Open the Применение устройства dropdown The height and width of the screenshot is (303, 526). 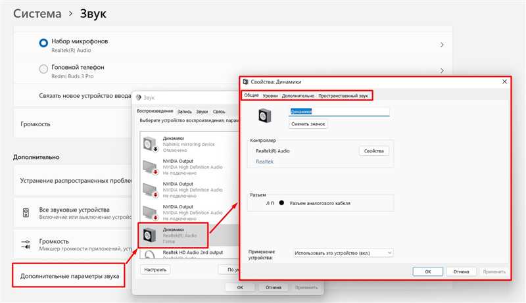[x=343, y=253]
